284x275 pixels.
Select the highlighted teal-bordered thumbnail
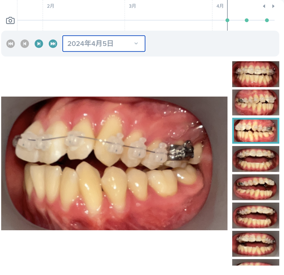255,131
